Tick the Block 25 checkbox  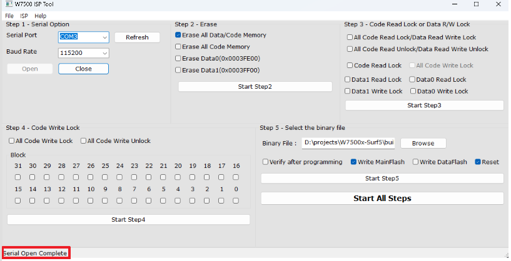(x=105, y=177)
